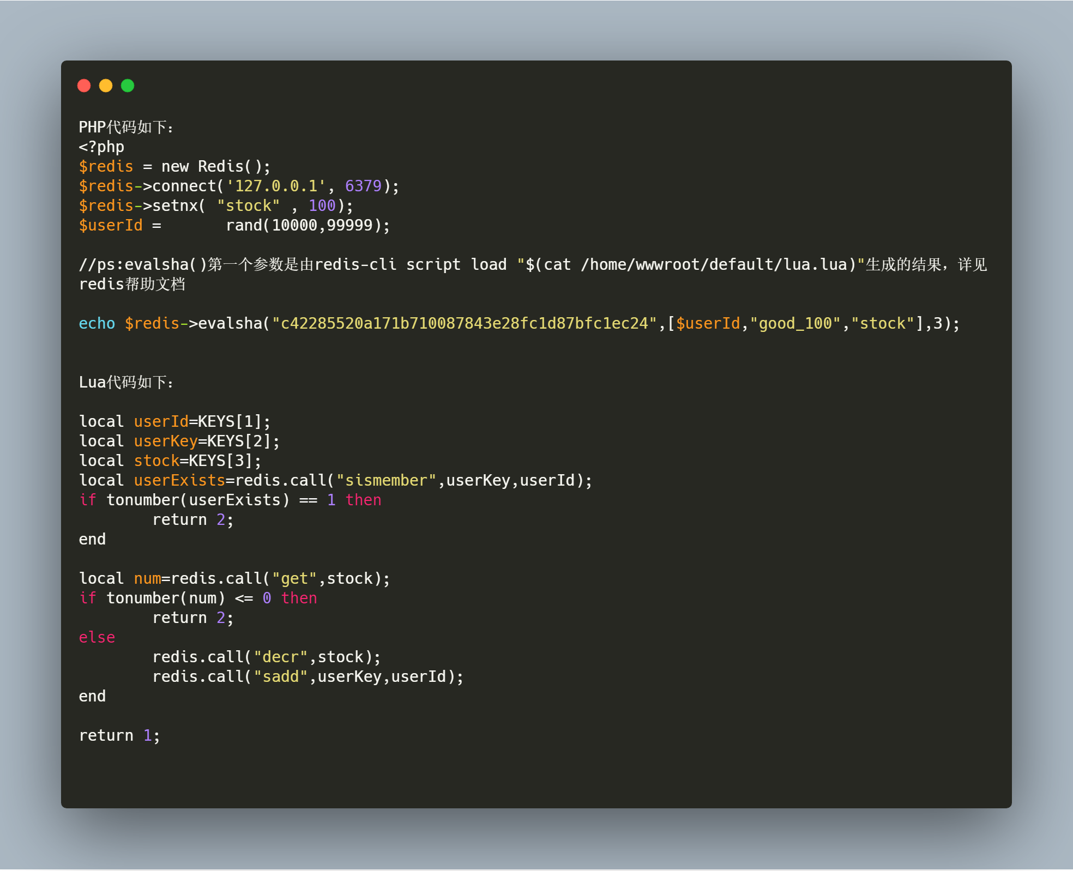Click the "decr" command string
The width and height of the screenshot is (1073, 871).
[x=280, y=657]
